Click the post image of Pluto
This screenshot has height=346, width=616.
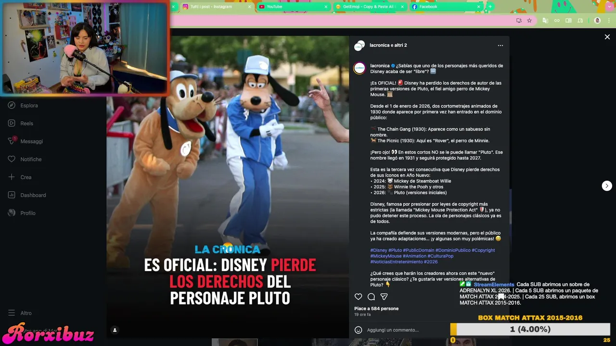point(228,187)
